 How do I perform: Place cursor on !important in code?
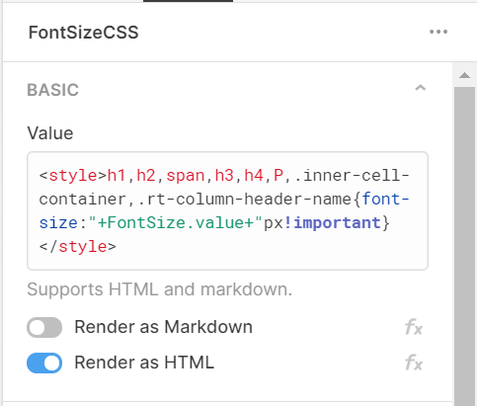332,223
